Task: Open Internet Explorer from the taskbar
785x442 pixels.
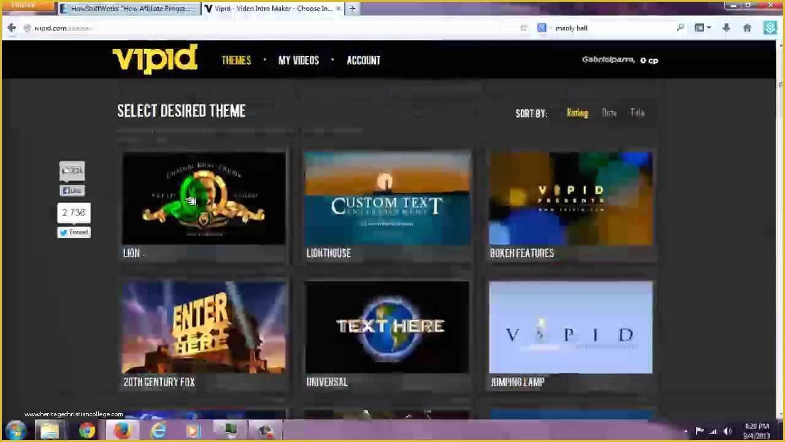Action: (158, 431)
